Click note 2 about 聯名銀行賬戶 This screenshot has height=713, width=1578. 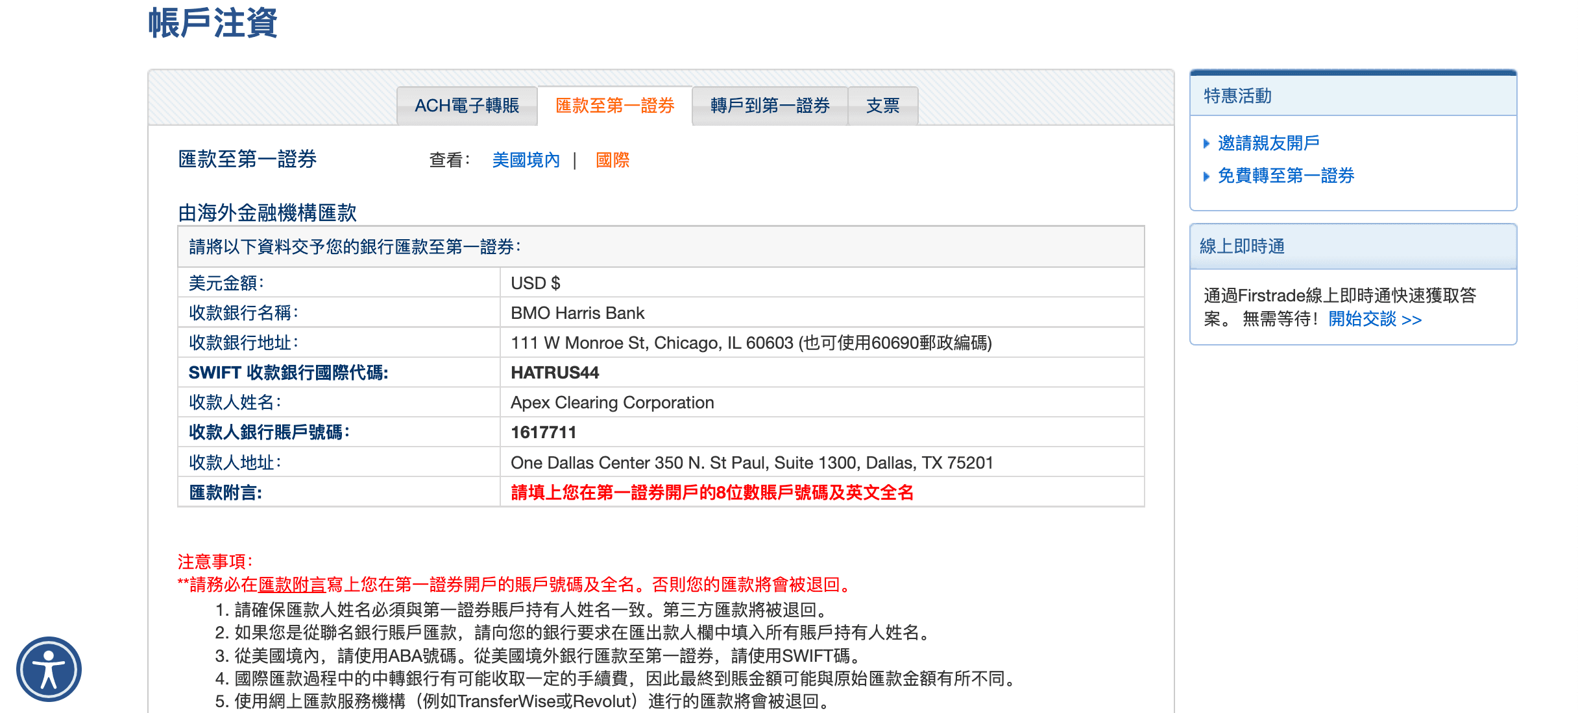tap(574, 633)
